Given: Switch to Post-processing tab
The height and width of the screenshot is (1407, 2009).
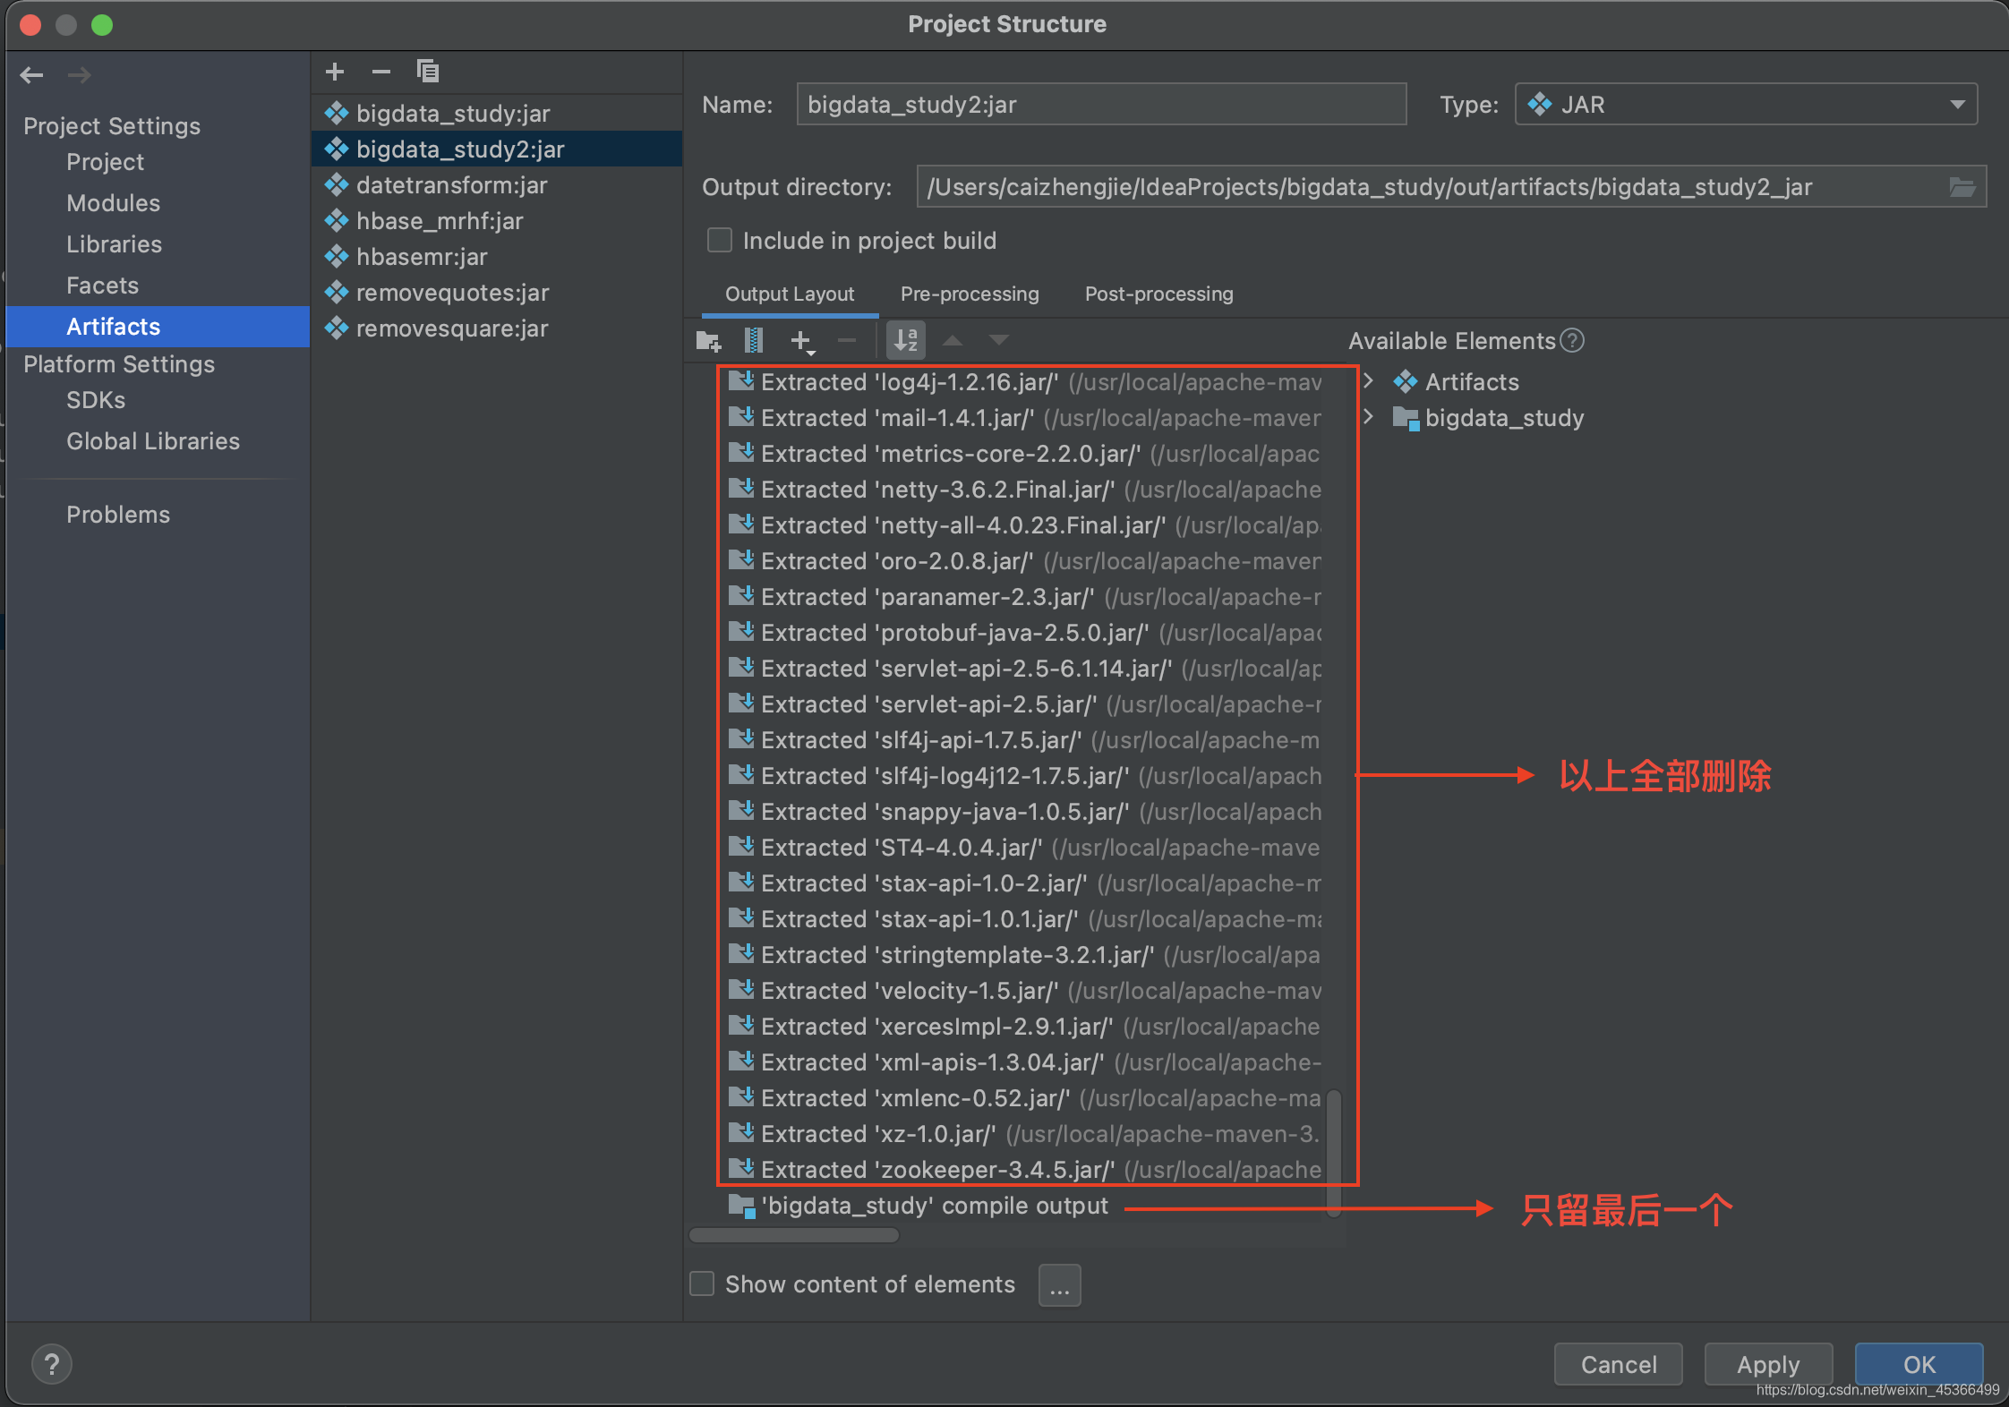Looking at the screenshot, I should 1158,294.
